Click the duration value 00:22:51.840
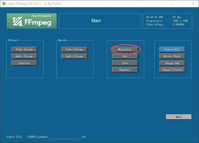Screen dimensions: 199x143 point(154,17)
